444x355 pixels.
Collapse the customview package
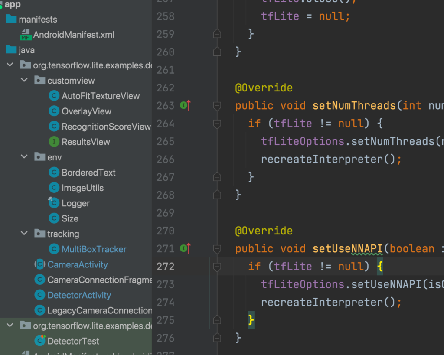[25, 80]
